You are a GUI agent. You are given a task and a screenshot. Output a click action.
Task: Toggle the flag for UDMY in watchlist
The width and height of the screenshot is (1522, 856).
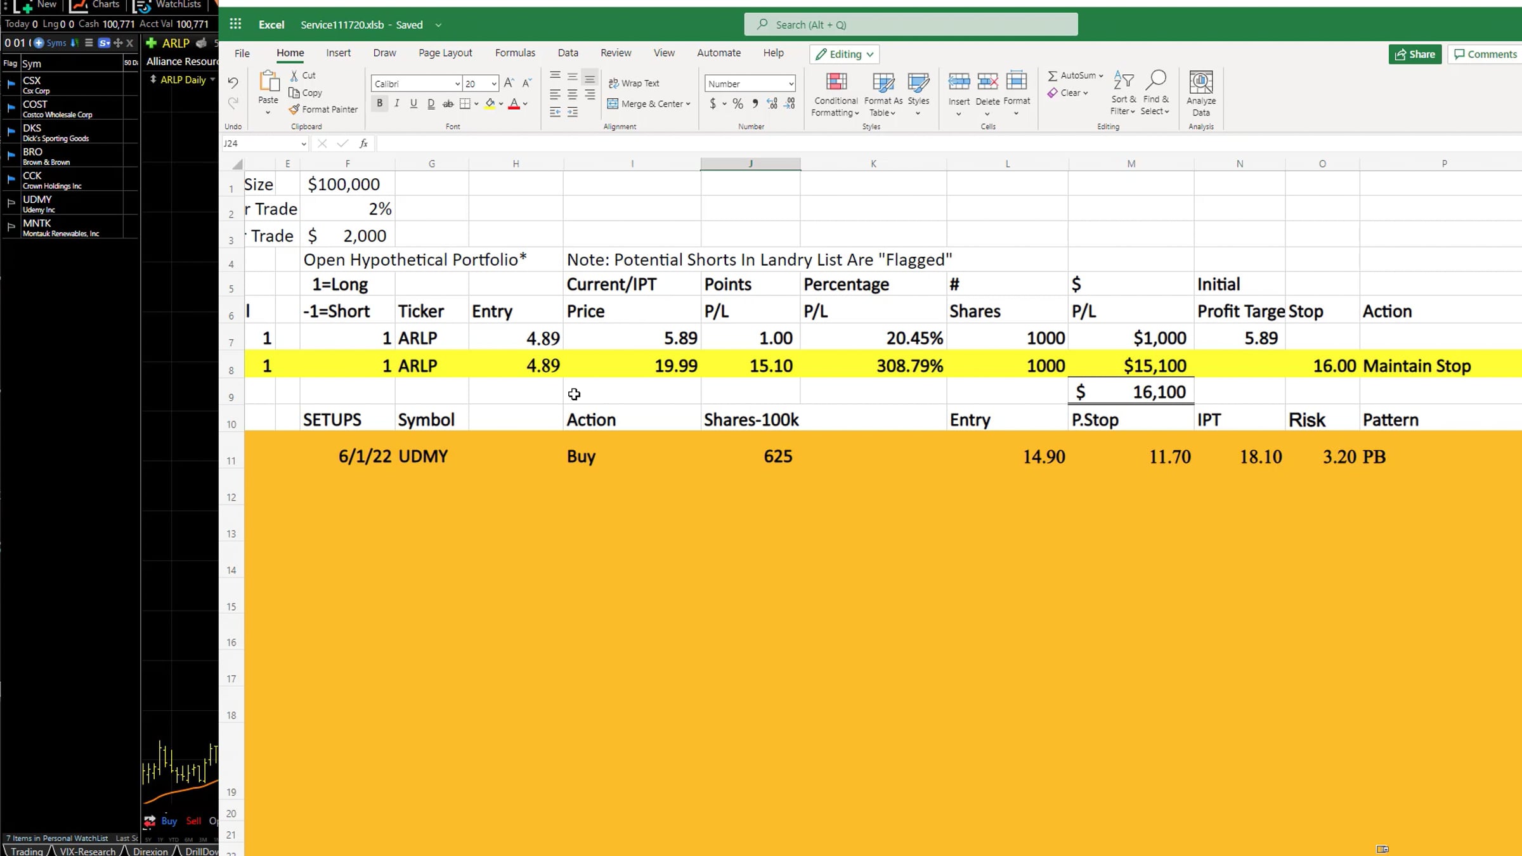click(x=11, y=203)
